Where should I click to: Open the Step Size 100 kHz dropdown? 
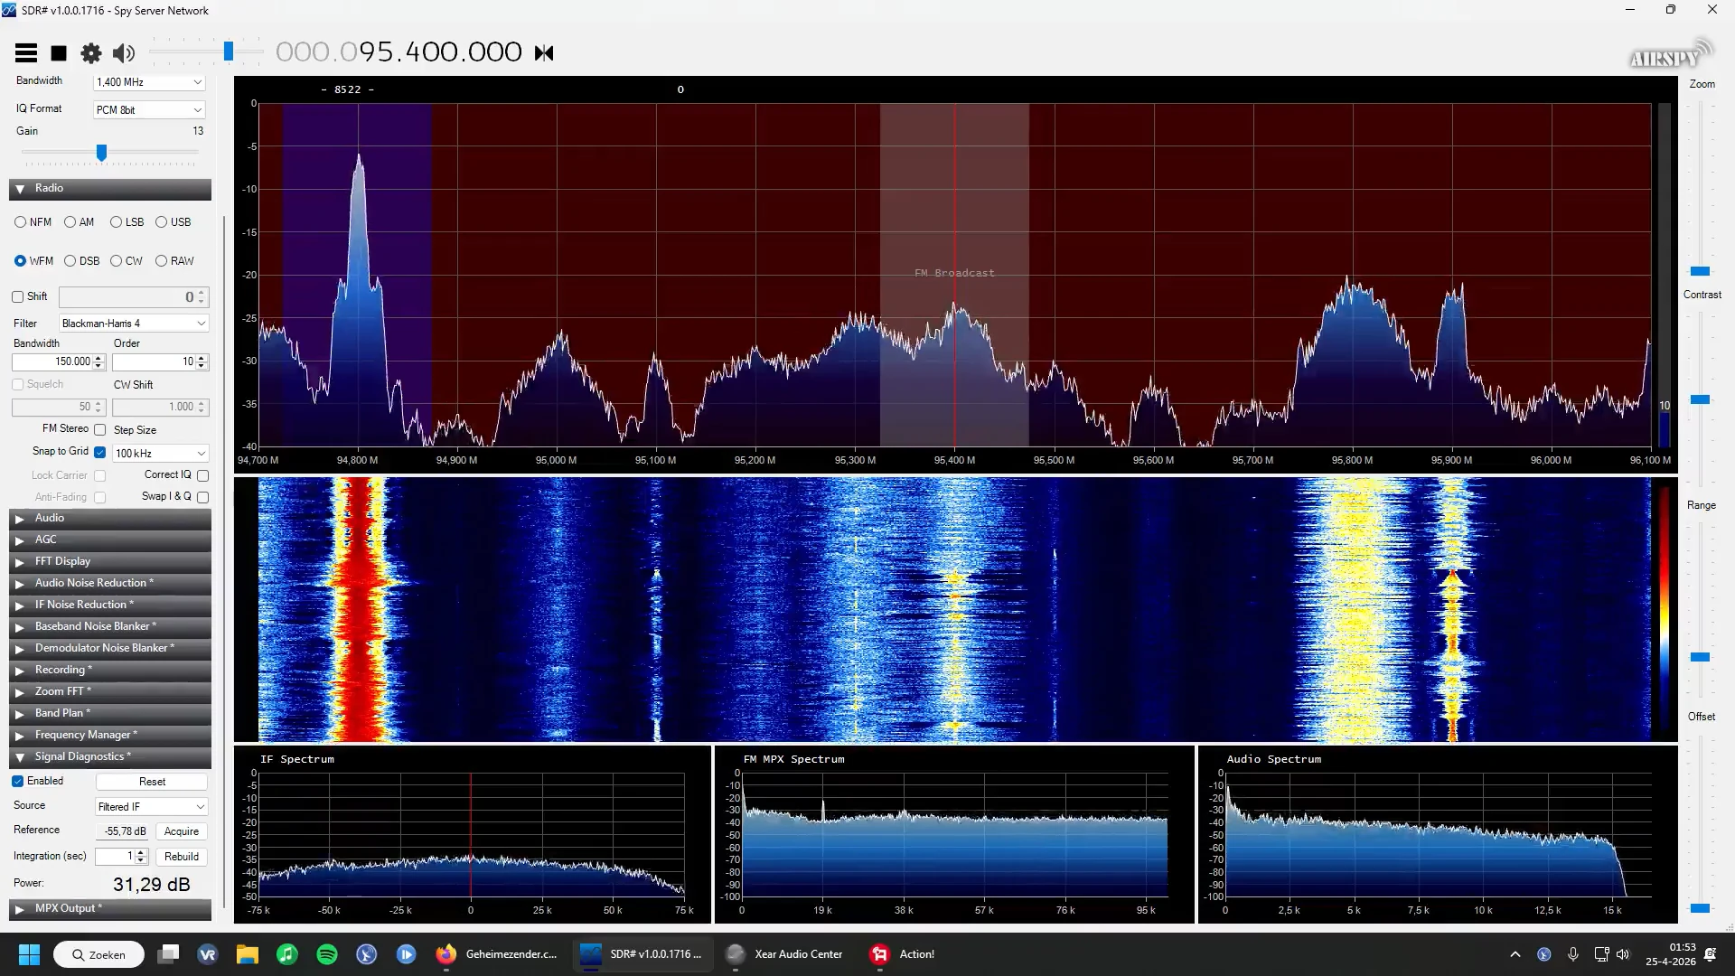click(161, 454)
